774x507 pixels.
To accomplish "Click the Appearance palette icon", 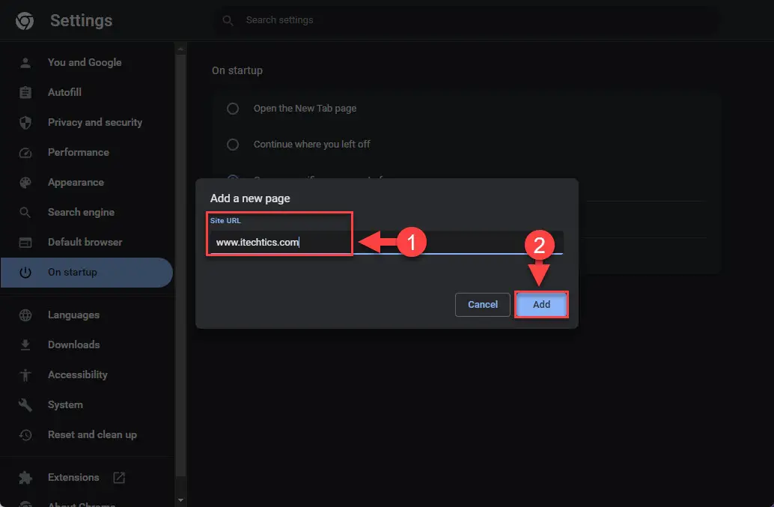I will [25, 183].
